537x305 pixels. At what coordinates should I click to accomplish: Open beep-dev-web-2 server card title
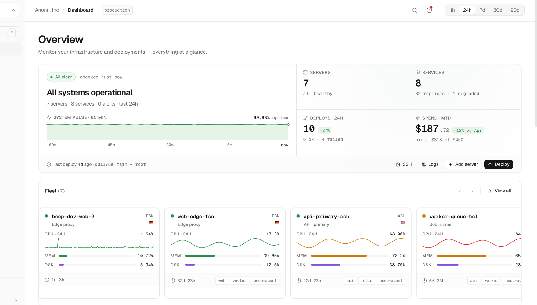tap(73, 217)
